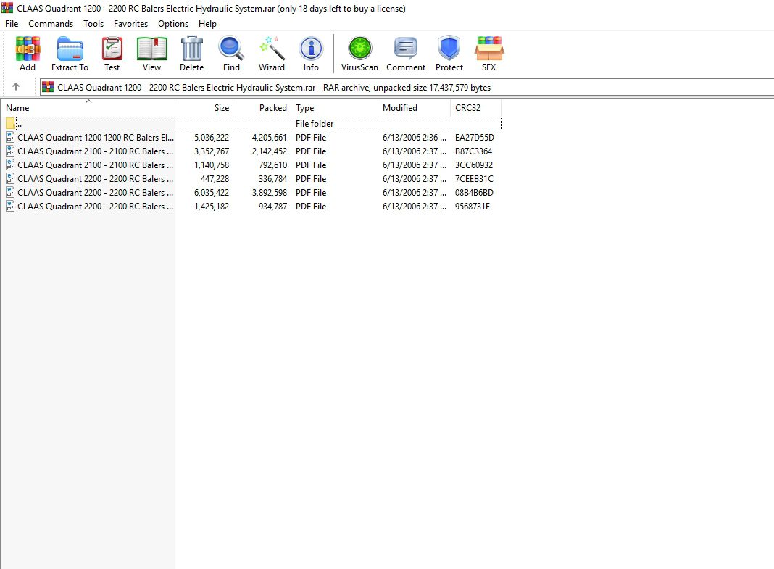Click the archive path address field

(407, 88)
